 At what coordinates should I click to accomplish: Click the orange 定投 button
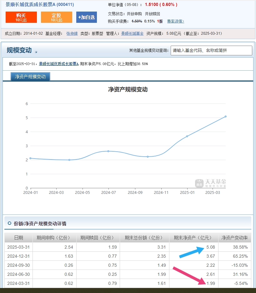56,17
